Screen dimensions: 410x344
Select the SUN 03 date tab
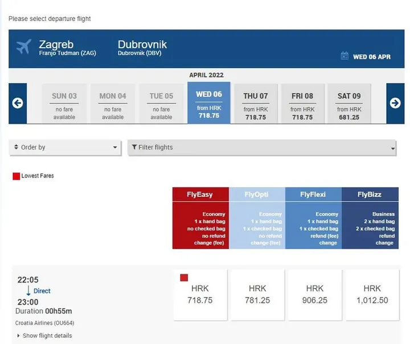tap(64, 103)
